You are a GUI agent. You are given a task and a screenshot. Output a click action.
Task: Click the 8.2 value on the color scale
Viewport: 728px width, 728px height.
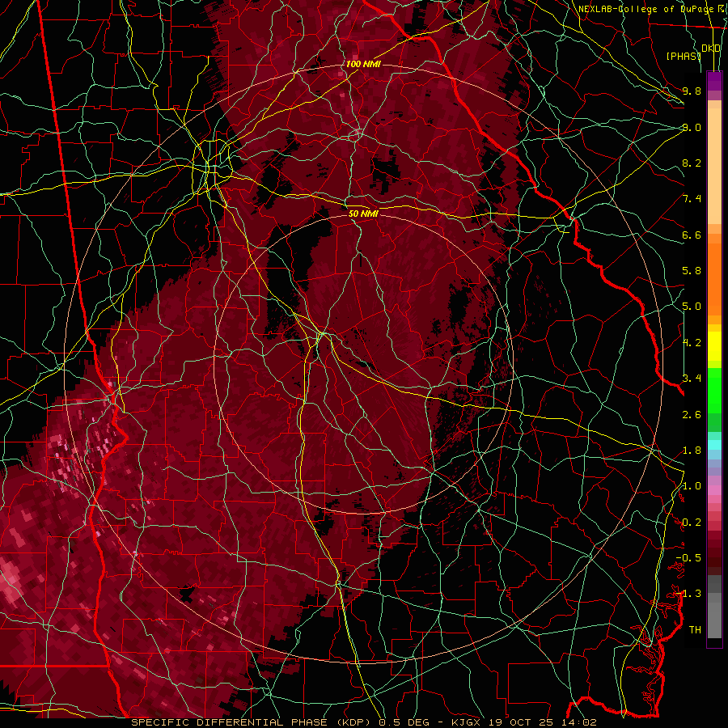pyautogui.click(x=692, y=163)
